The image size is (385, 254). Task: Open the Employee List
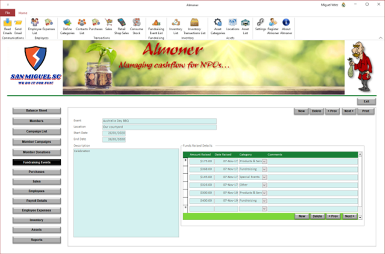35,26
